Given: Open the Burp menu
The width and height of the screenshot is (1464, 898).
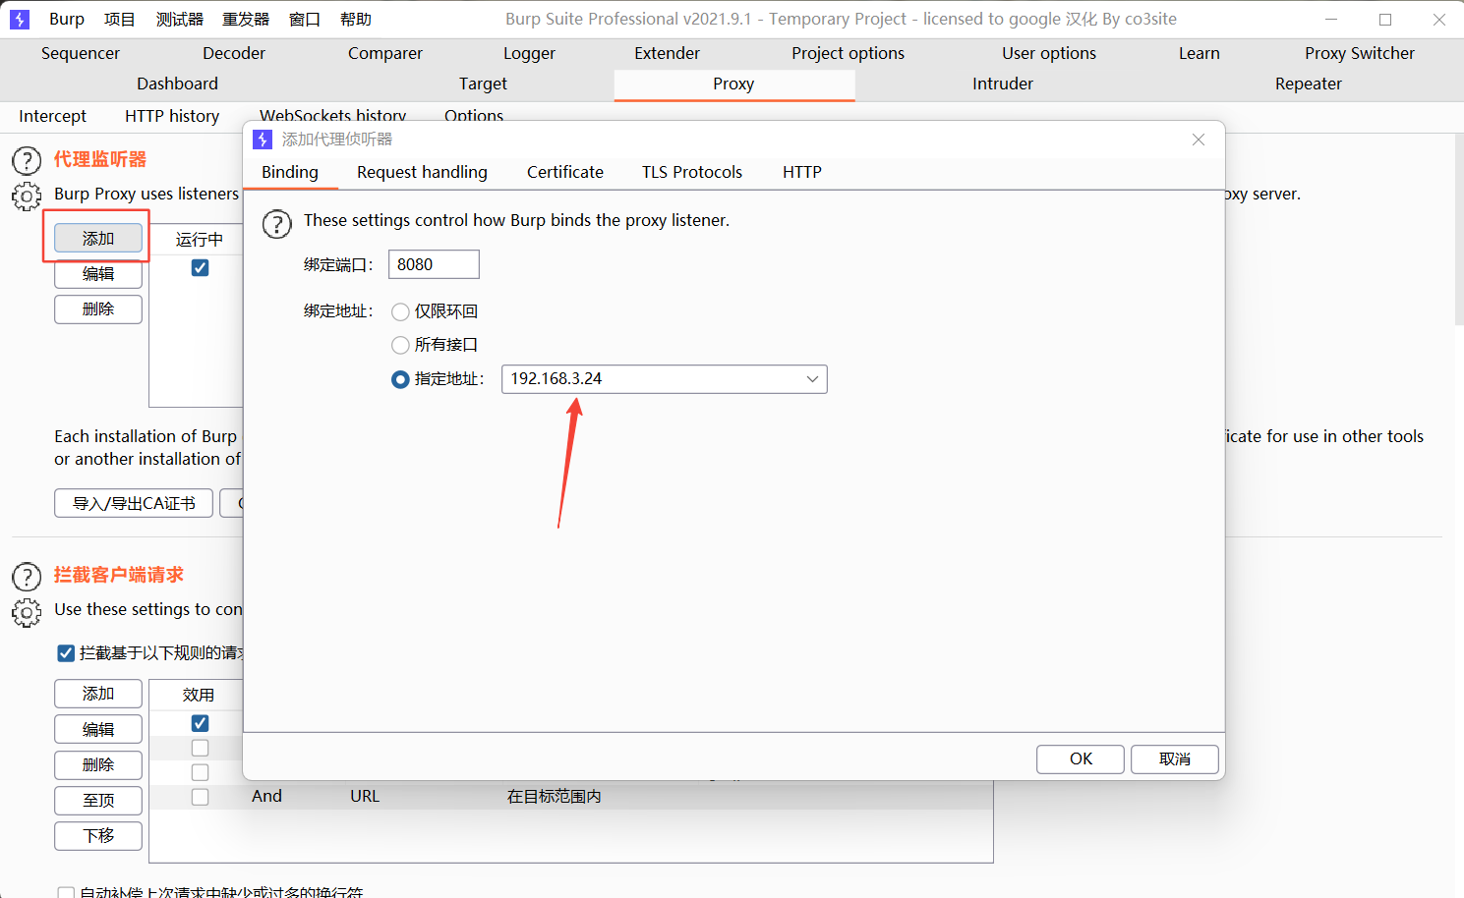Looking at the screenshot, I should pos(67,19).
